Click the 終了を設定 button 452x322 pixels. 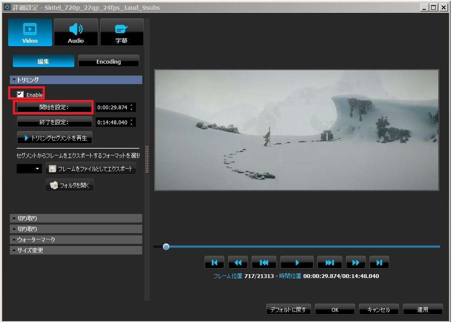pyautogui.click(x=54, y=122)
